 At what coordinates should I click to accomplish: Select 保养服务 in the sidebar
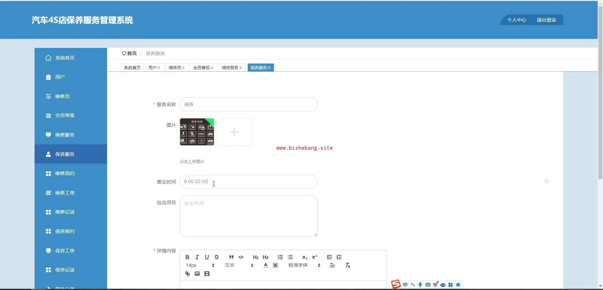[x=71, y=154]
